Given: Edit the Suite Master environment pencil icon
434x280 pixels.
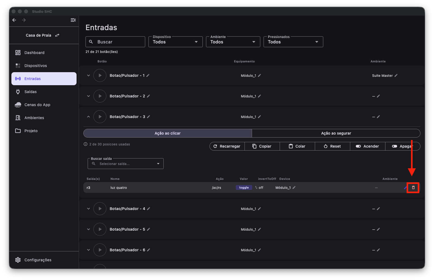Looking at the screenshot, I should pyautogui.click(x=396, y=75).
